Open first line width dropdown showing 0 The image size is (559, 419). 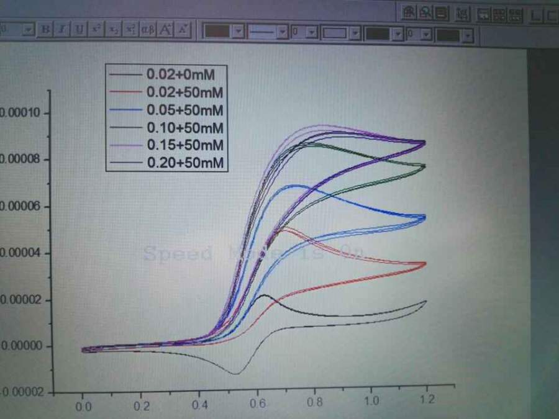click(312, 33)
